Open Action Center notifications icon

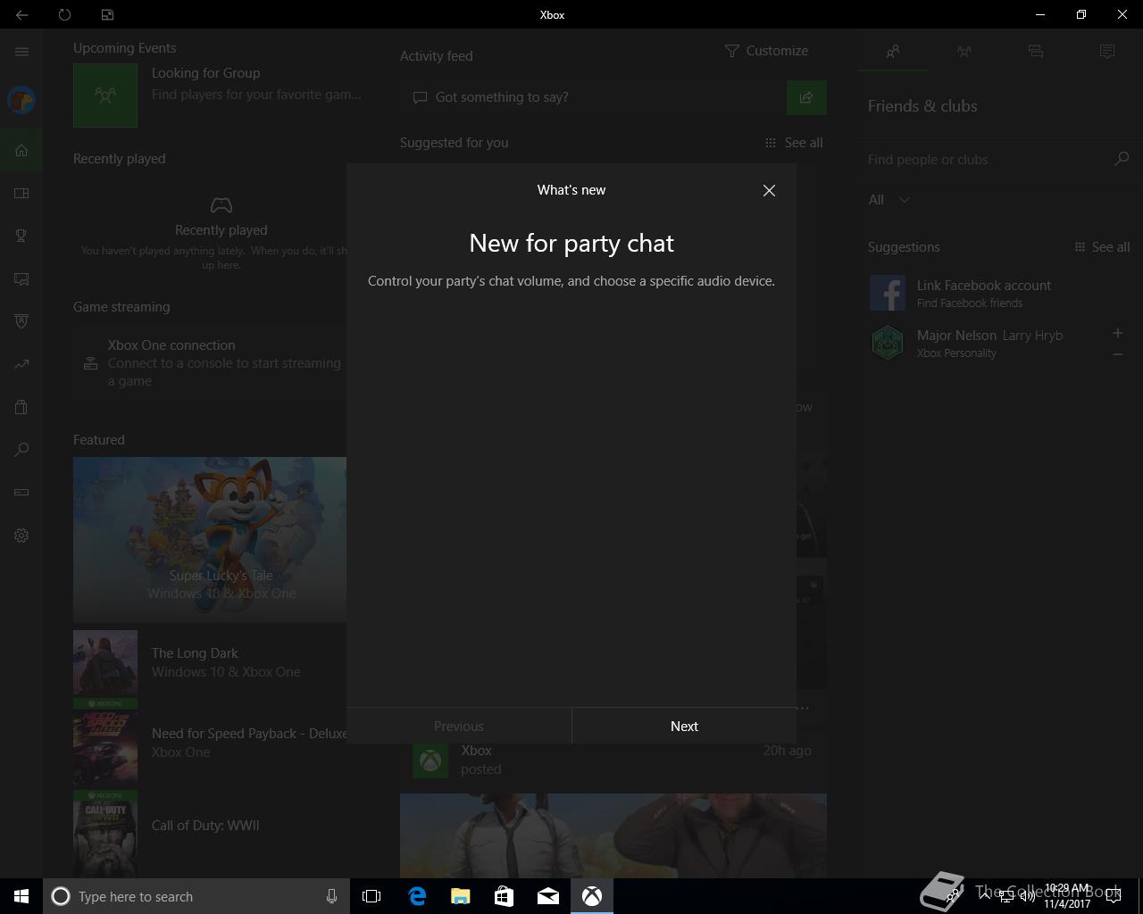(1114, 896)
